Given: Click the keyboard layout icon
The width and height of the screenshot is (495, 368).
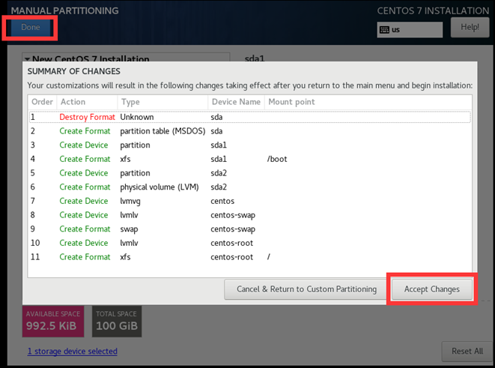Looking at the screenshot, I should [x=384, y=30].
